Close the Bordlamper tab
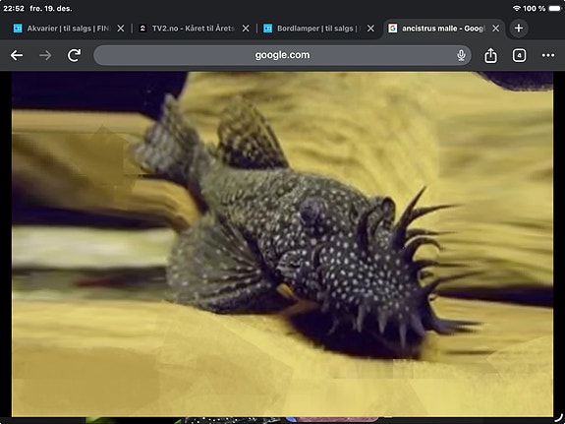The height and width of the screenshot is (424, 565). (x=370, y=29)
